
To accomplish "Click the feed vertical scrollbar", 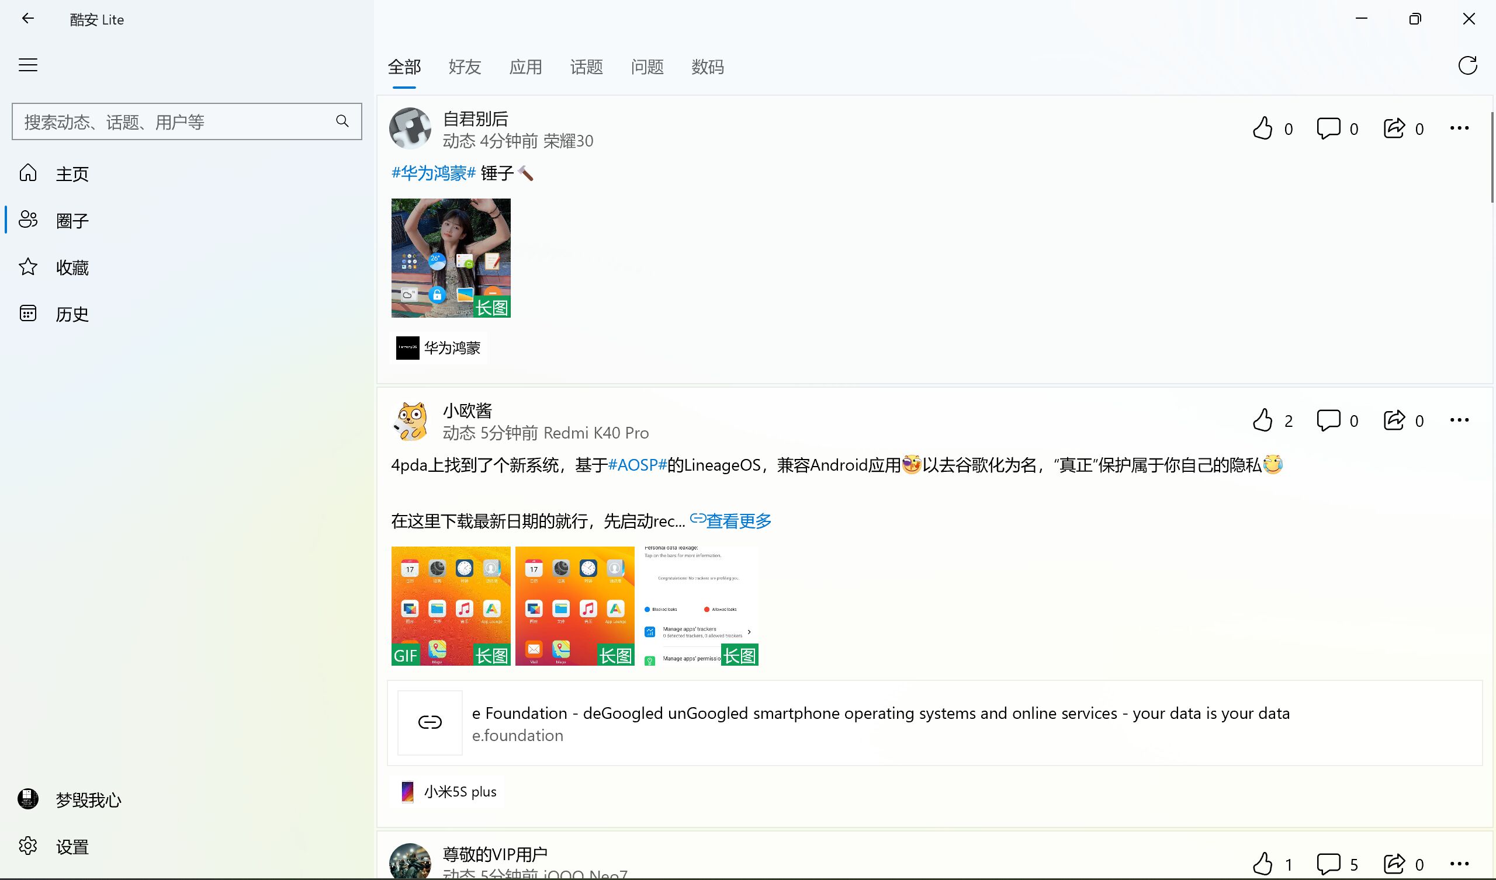I will (x=1492, y=157).
